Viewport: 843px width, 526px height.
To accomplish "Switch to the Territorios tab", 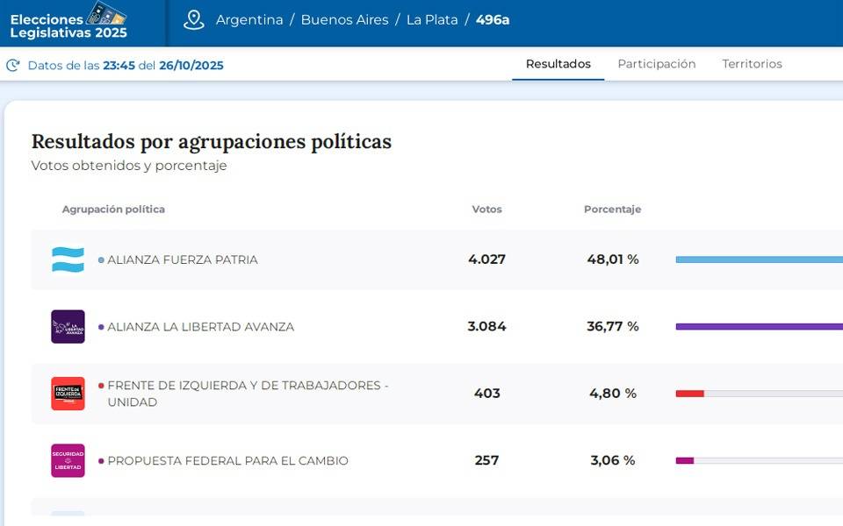I will coord(752,64).
